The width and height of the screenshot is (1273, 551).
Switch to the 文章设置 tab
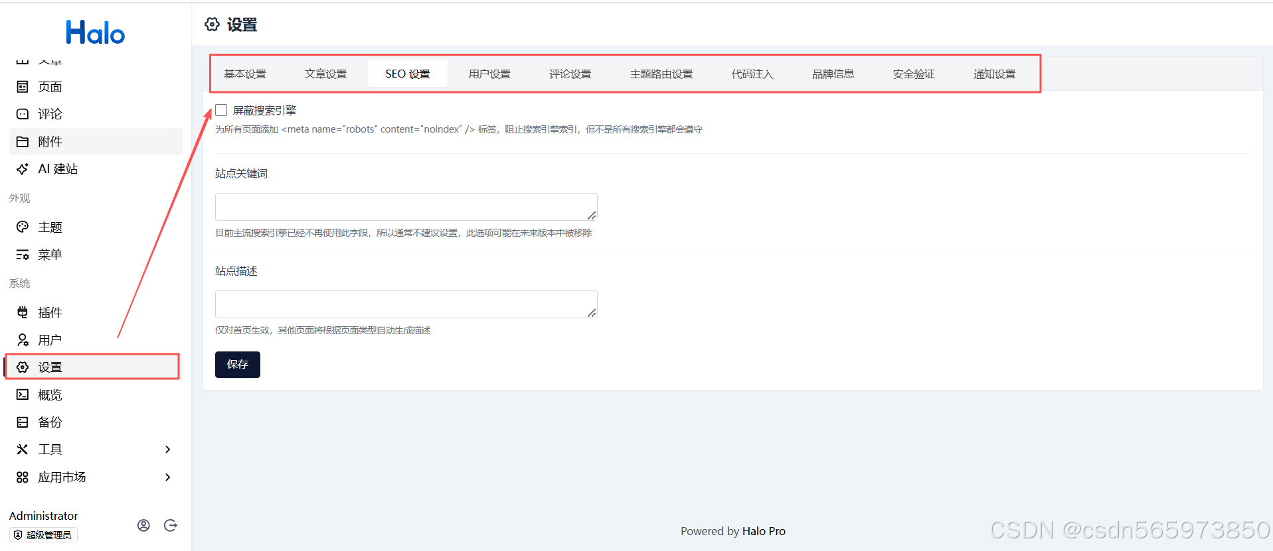point(326,74)
